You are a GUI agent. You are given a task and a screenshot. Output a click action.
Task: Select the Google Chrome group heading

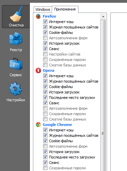[57, 125]
